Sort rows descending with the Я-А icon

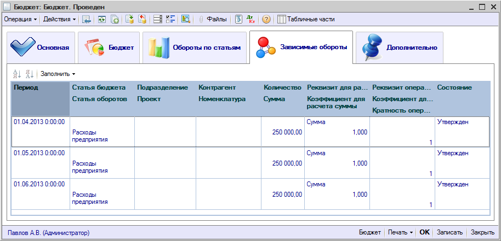[30, 74]
